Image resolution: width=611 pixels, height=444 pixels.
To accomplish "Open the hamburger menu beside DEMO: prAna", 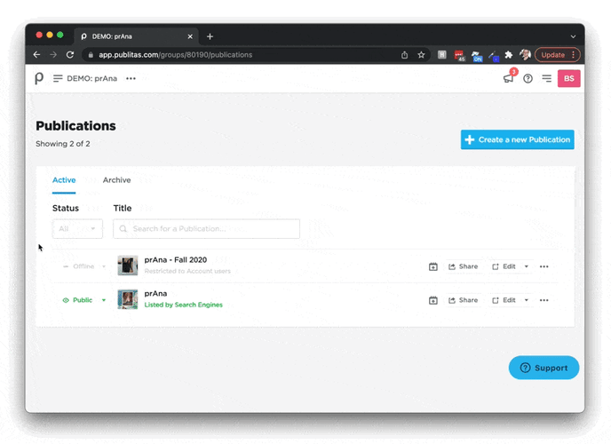I will 58,78.
